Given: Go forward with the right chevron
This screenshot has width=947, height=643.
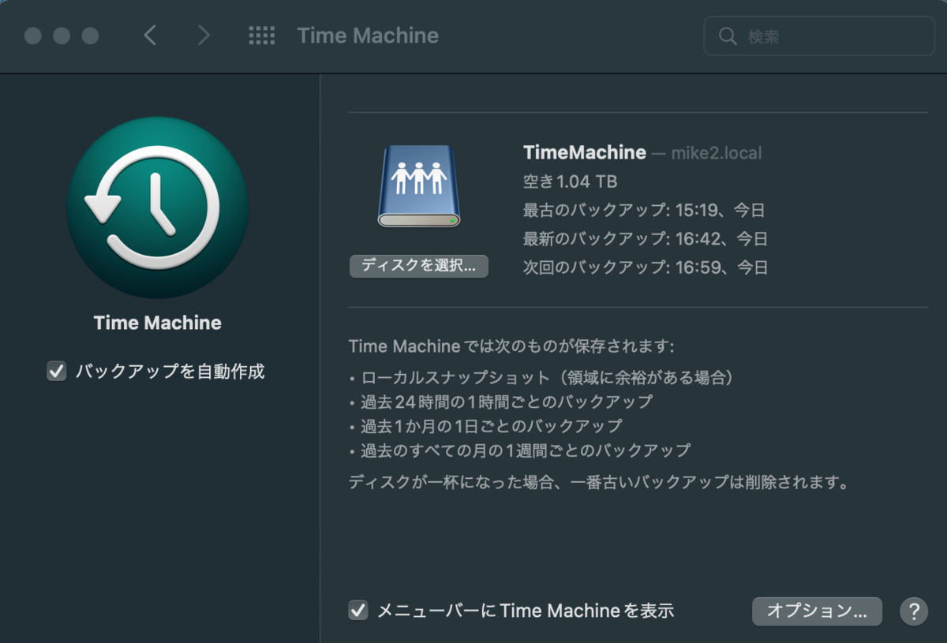Looking at the screenshot, I should [204, 36].
